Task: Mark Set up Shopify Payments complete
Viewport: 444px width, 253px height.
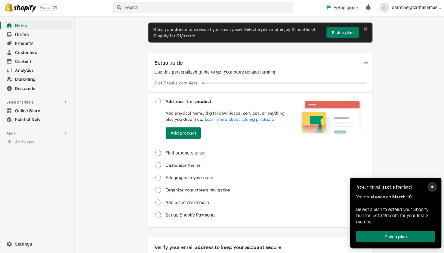Action: click(158, 215)
